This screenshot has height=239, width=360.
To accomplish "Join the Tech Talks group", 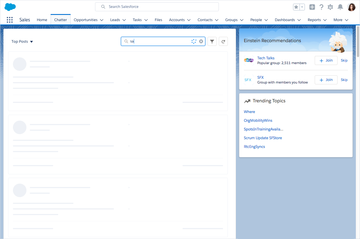I will tap(326, 60).
